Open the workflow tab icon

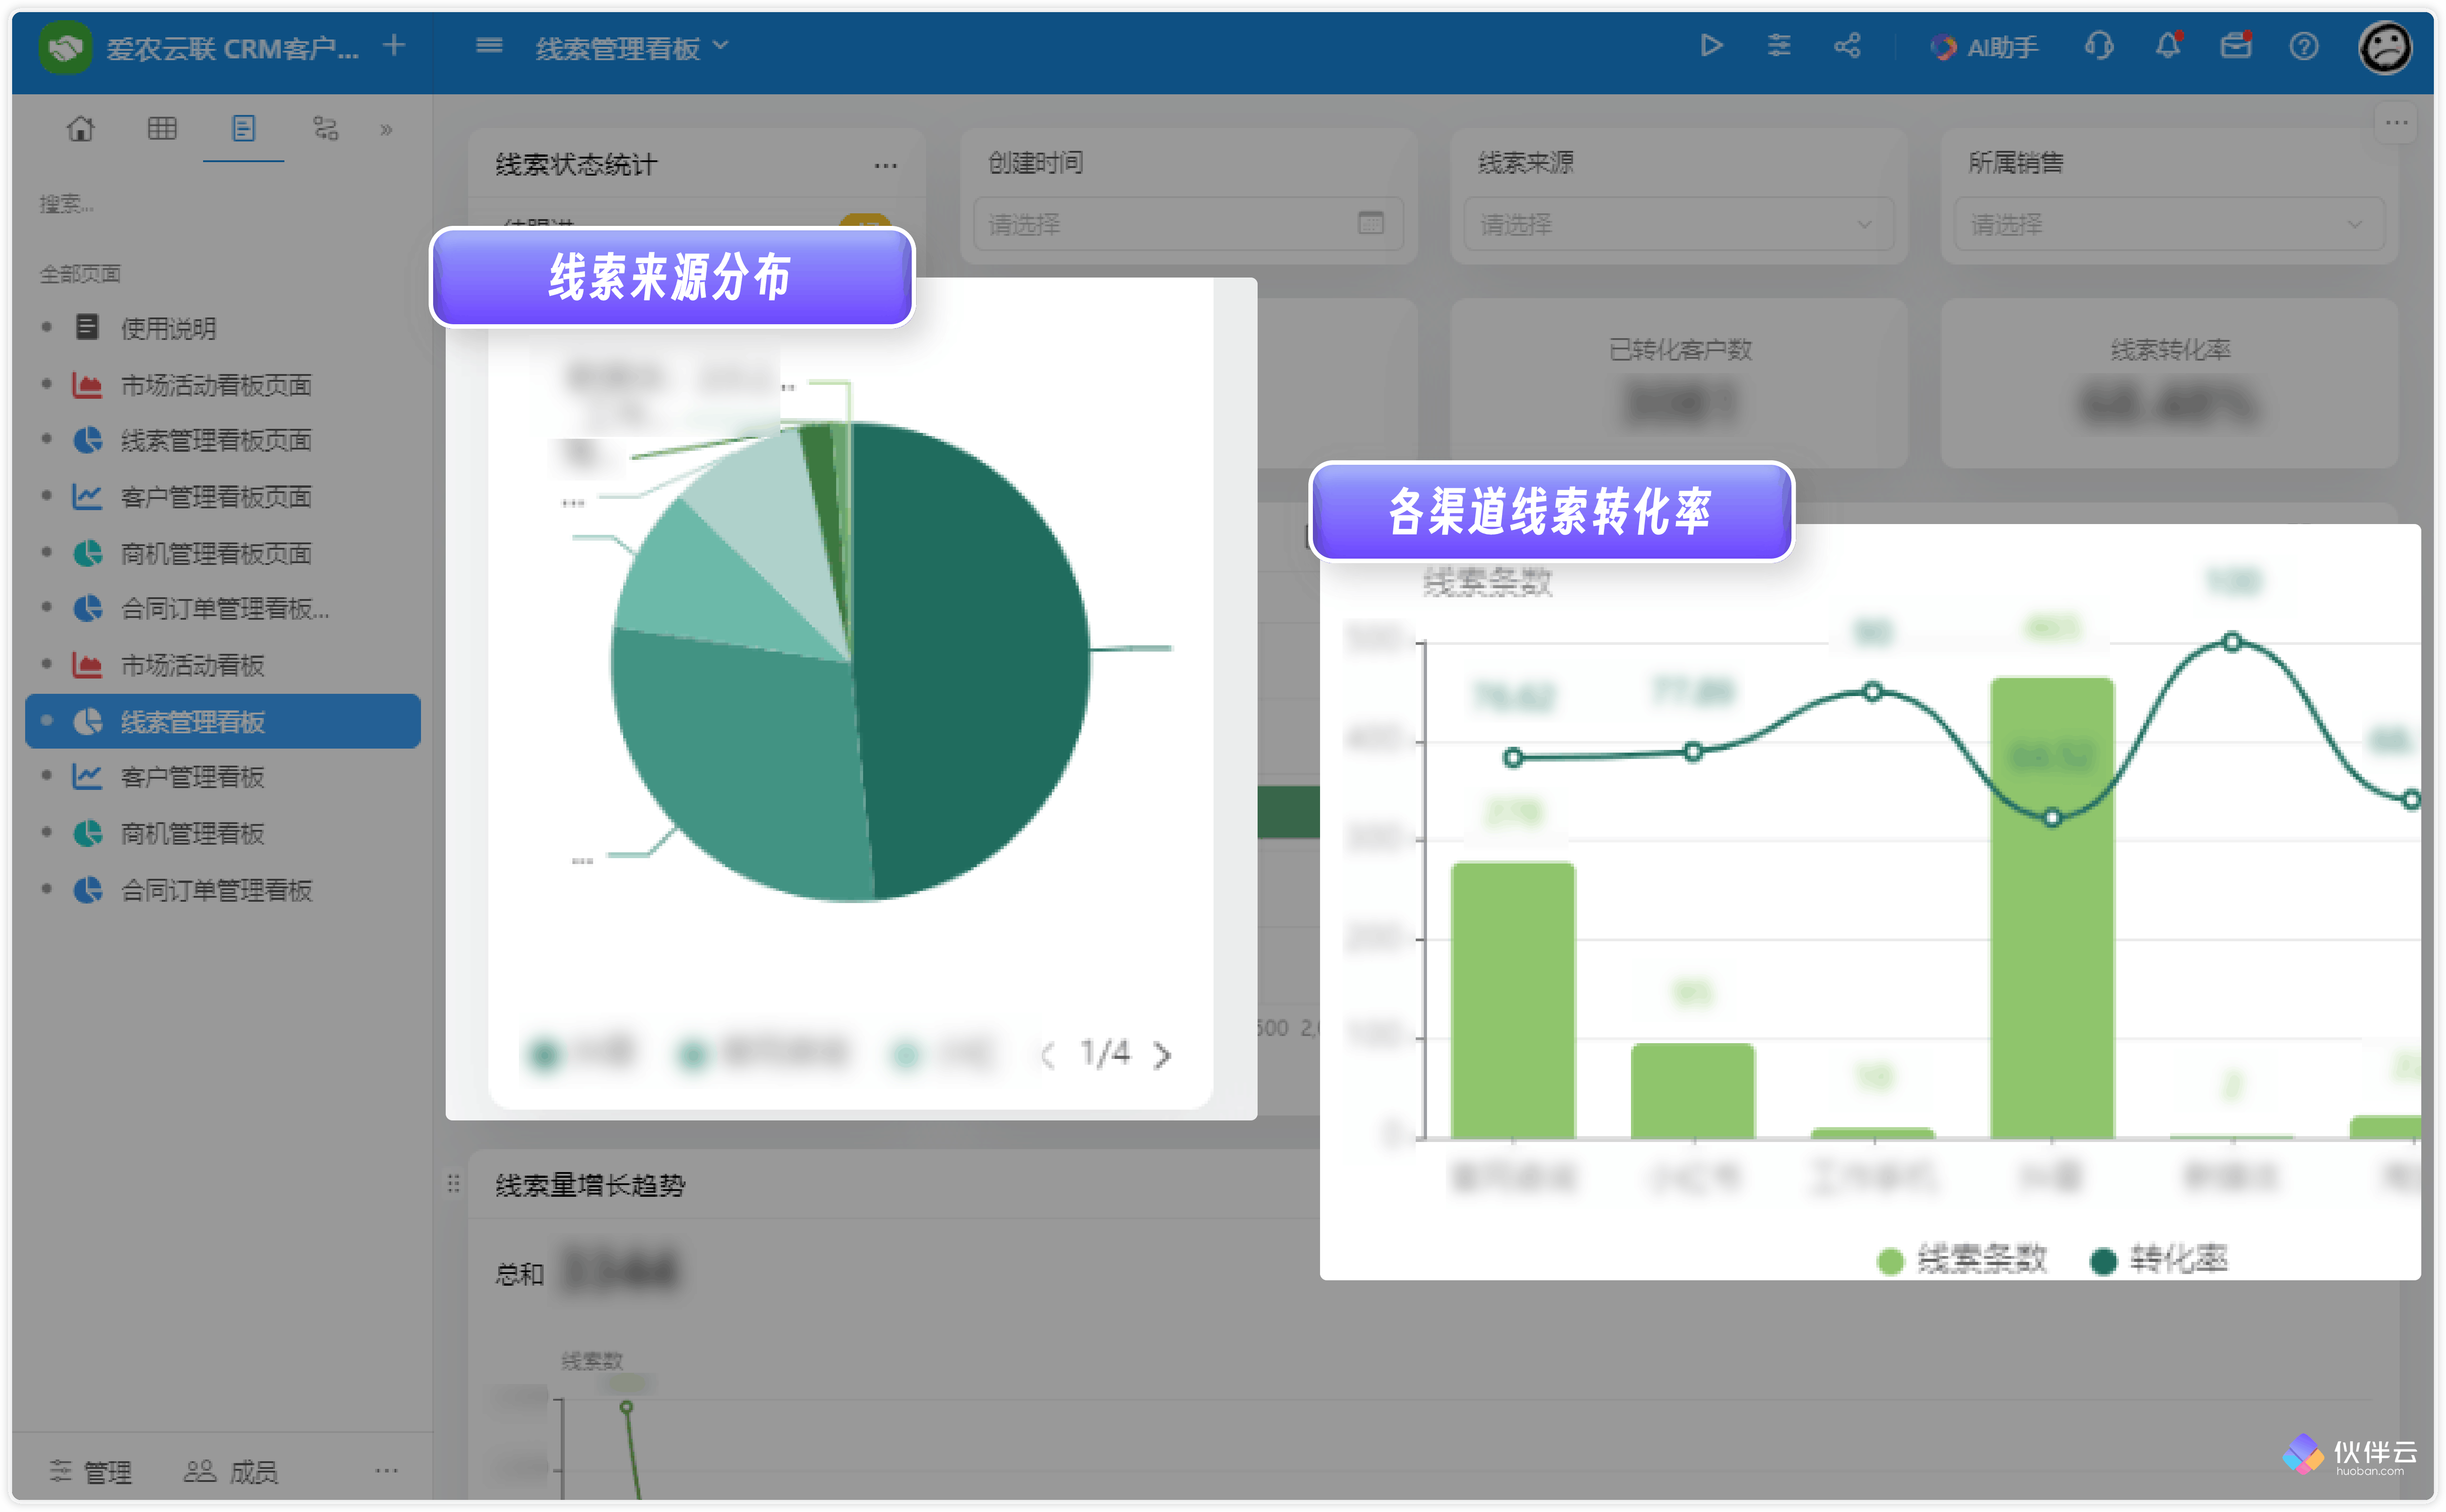click(x=325, y=129)
